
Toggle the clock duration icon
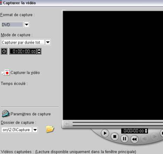pos(4,51)
